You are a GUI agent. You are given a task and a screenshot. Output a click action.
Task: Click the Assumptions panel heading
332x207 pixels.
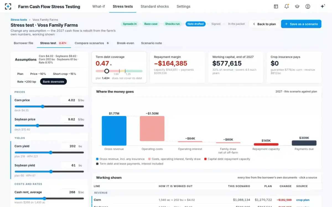point(26,59)
